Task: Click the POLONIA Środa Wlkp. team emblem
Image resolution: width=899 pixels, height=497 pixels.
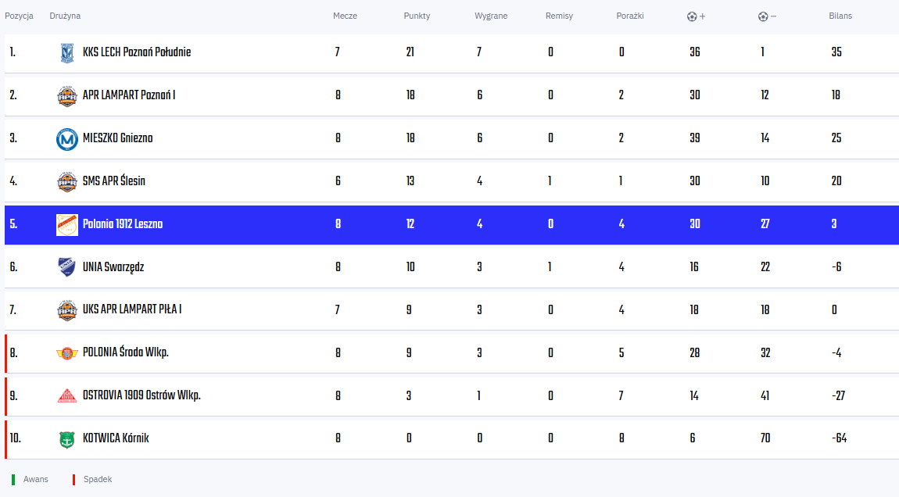Action: (x=67, y=353)
